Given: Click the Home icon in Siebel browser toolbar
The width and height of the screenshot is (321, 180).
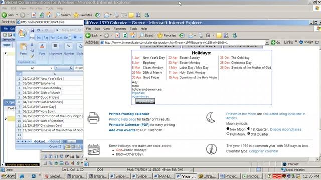Looking at the screenshot, I should tap(49, 15).
